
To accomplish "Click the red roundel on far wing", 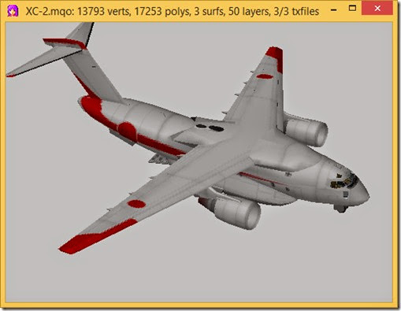I will coord(265,76).
